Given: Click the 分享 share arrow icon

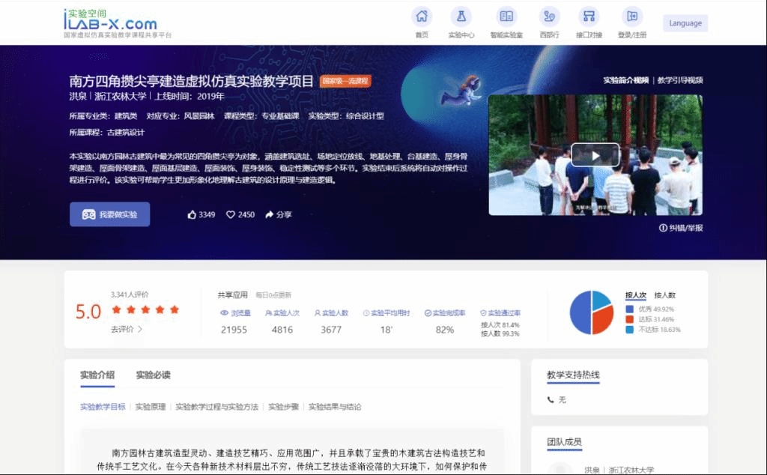Looking at the screenshot, I should click(x=270, y=215).
